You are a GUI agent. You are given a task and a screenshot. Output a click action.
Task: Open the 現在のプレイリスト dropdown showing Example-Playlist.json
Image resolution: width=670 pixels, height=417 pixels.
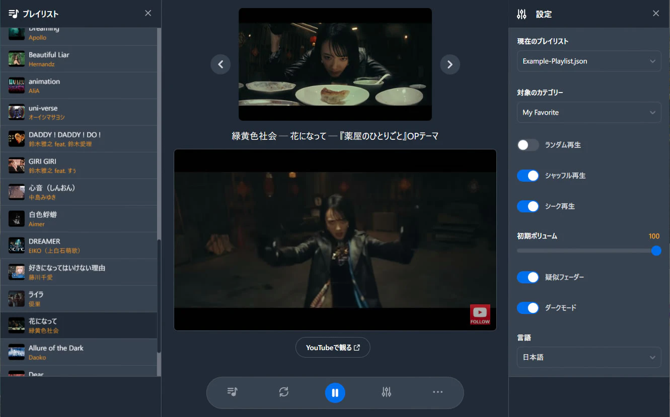pyautogui.click(x=589, y=61)
